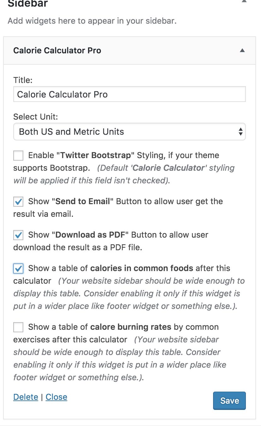
Task: Open the Select Unit dropdown
Action: (x=129, y=132)
